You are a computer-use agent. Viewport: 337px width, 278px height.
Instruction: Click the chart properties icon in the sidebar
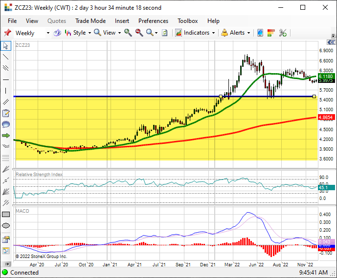6,239
